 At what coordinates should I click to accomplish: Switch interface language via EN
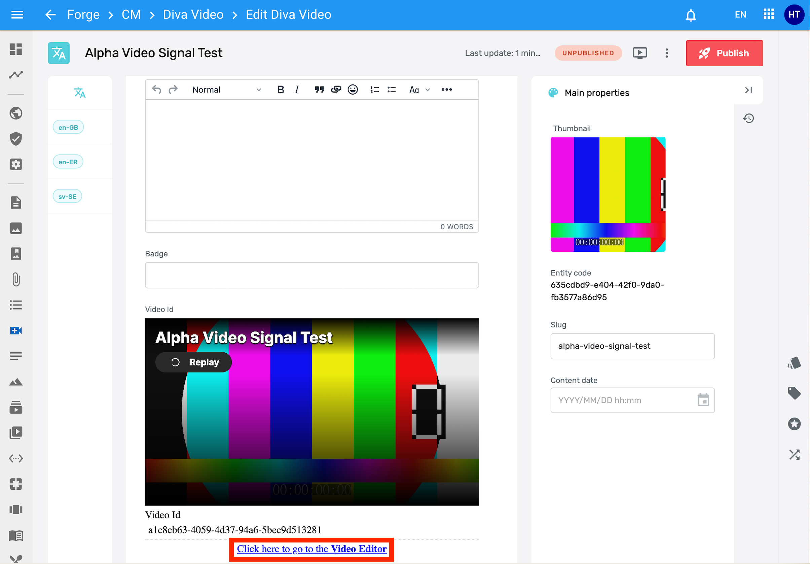pos(740,14)
